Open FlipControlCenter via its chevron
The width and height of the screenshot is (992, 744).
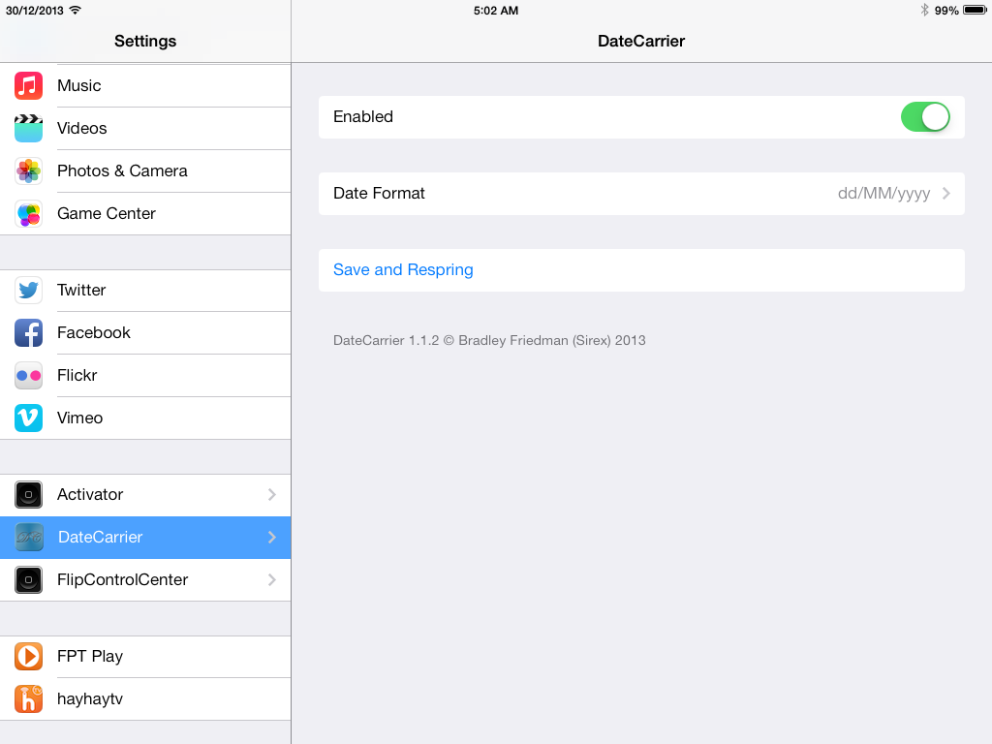pos(272,579)
